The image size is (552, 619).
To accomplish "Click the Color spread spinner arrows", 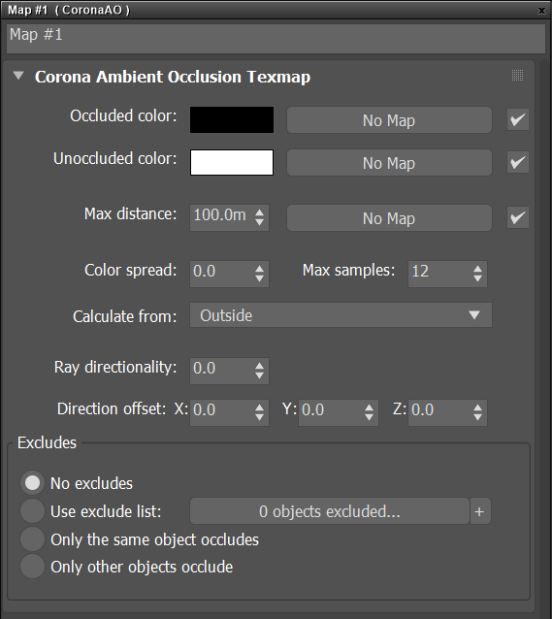I will [x=259, y=274].
